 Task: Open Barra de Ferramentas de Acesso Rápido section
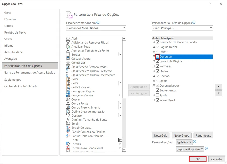(x=30, y=73)
